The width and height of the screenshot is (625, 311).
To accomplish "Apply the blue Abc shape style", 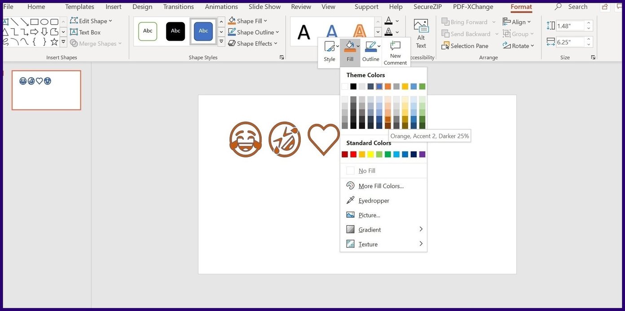I will point(203,31).
